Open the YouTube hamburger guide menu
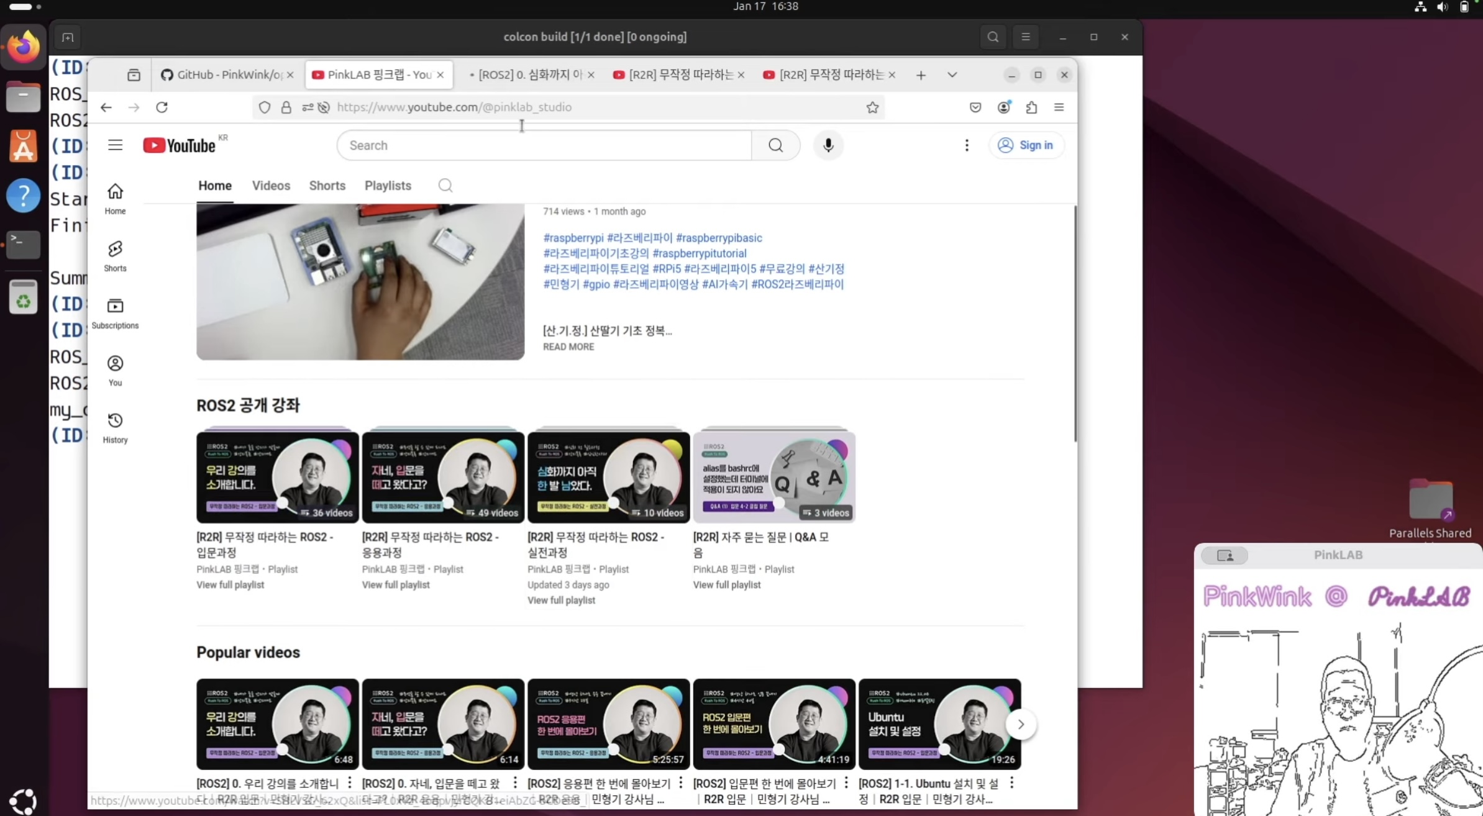The height and width of the screenshot is (816, 1483). pyautogui.click(x=115, y=145)
